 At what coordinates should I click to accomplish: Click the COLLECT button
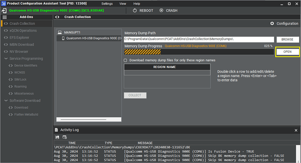[x=135, y=95]
